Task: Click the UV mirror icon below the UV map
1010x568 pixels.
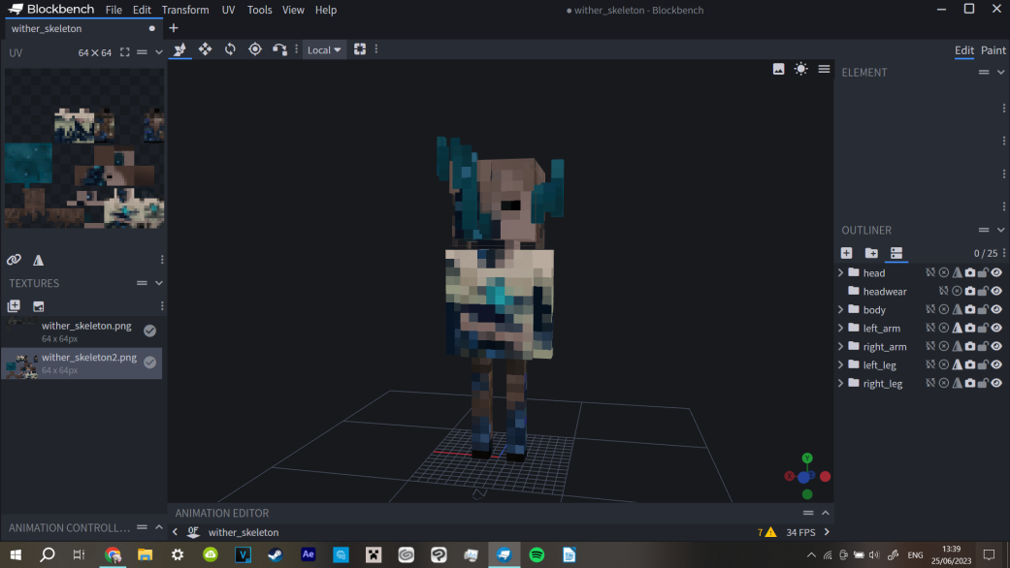Action: pos(39,260)
